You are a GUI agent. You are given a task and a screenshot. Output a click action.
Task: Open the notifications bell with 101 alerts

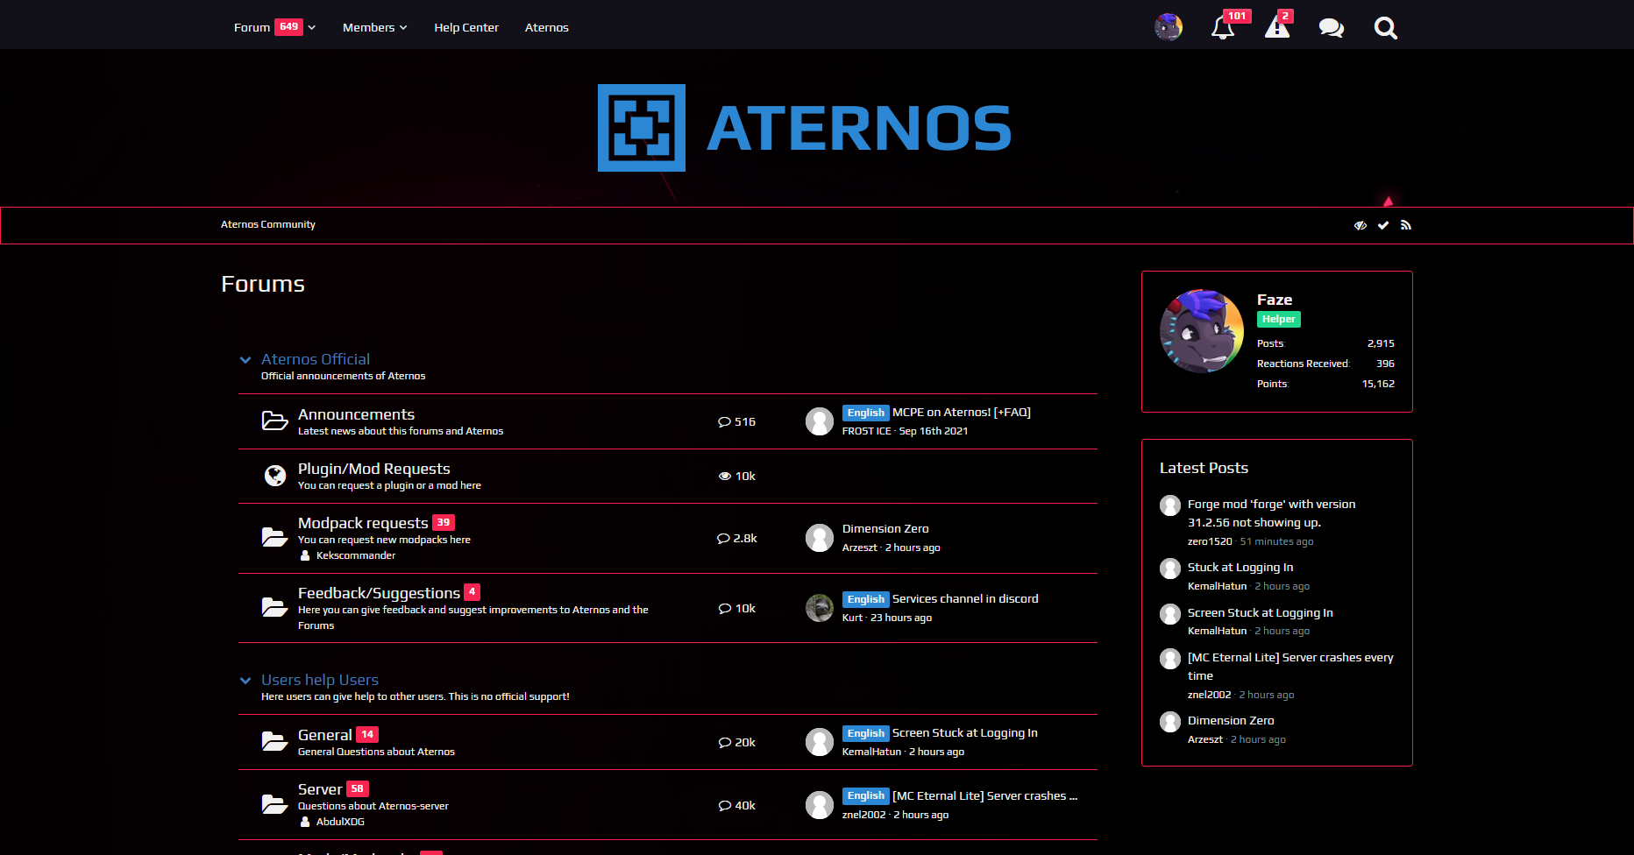point(1224,28)
